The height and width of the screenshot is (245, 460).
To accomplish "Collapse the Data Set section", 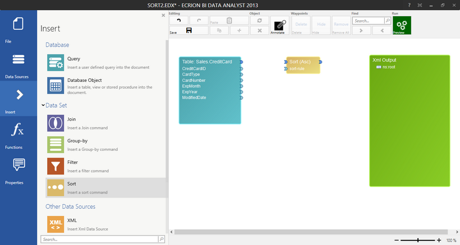I will (43, 105).
